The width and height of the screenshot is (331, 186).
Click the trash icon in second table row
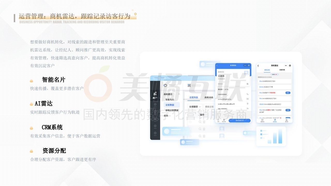pyautogui.click(x=204, y=129)
